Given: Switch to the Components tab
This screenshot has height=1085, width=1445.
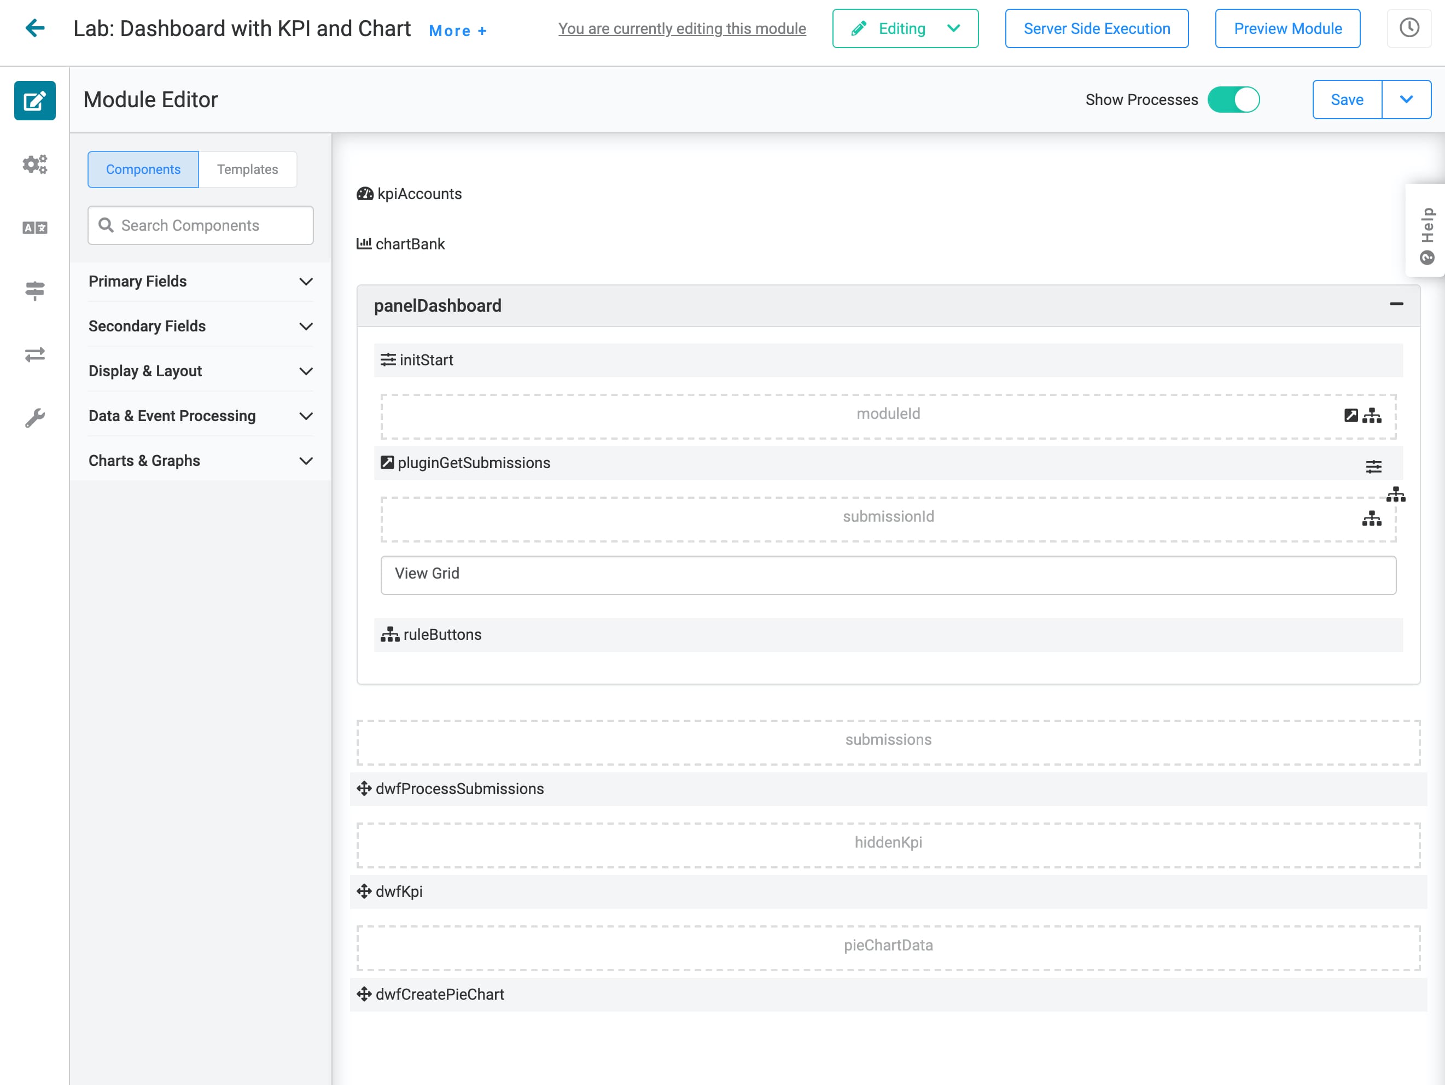Looking at the screenshot, I should pos(143,169).
